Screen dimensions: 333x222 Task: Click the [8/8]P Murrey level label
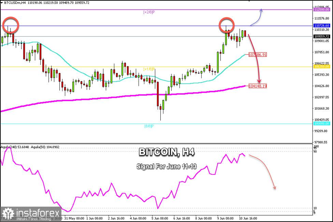(x=149, y=126)
